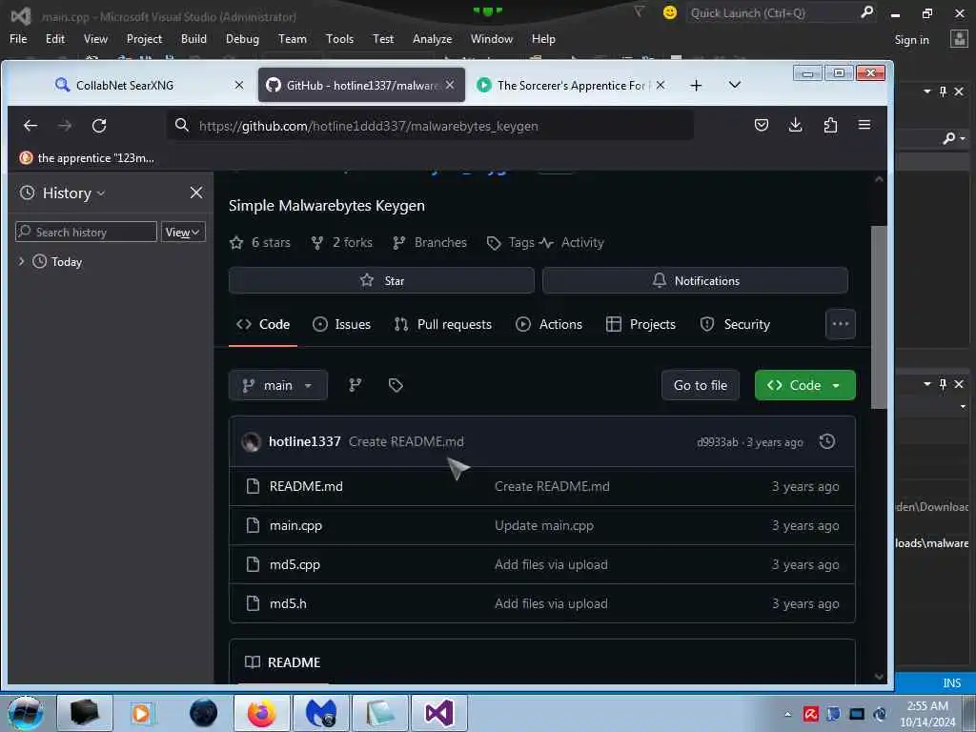The image size is (976, 732).
Task: Open the Visual Studio Tools menu
Action: click(339, 38)
